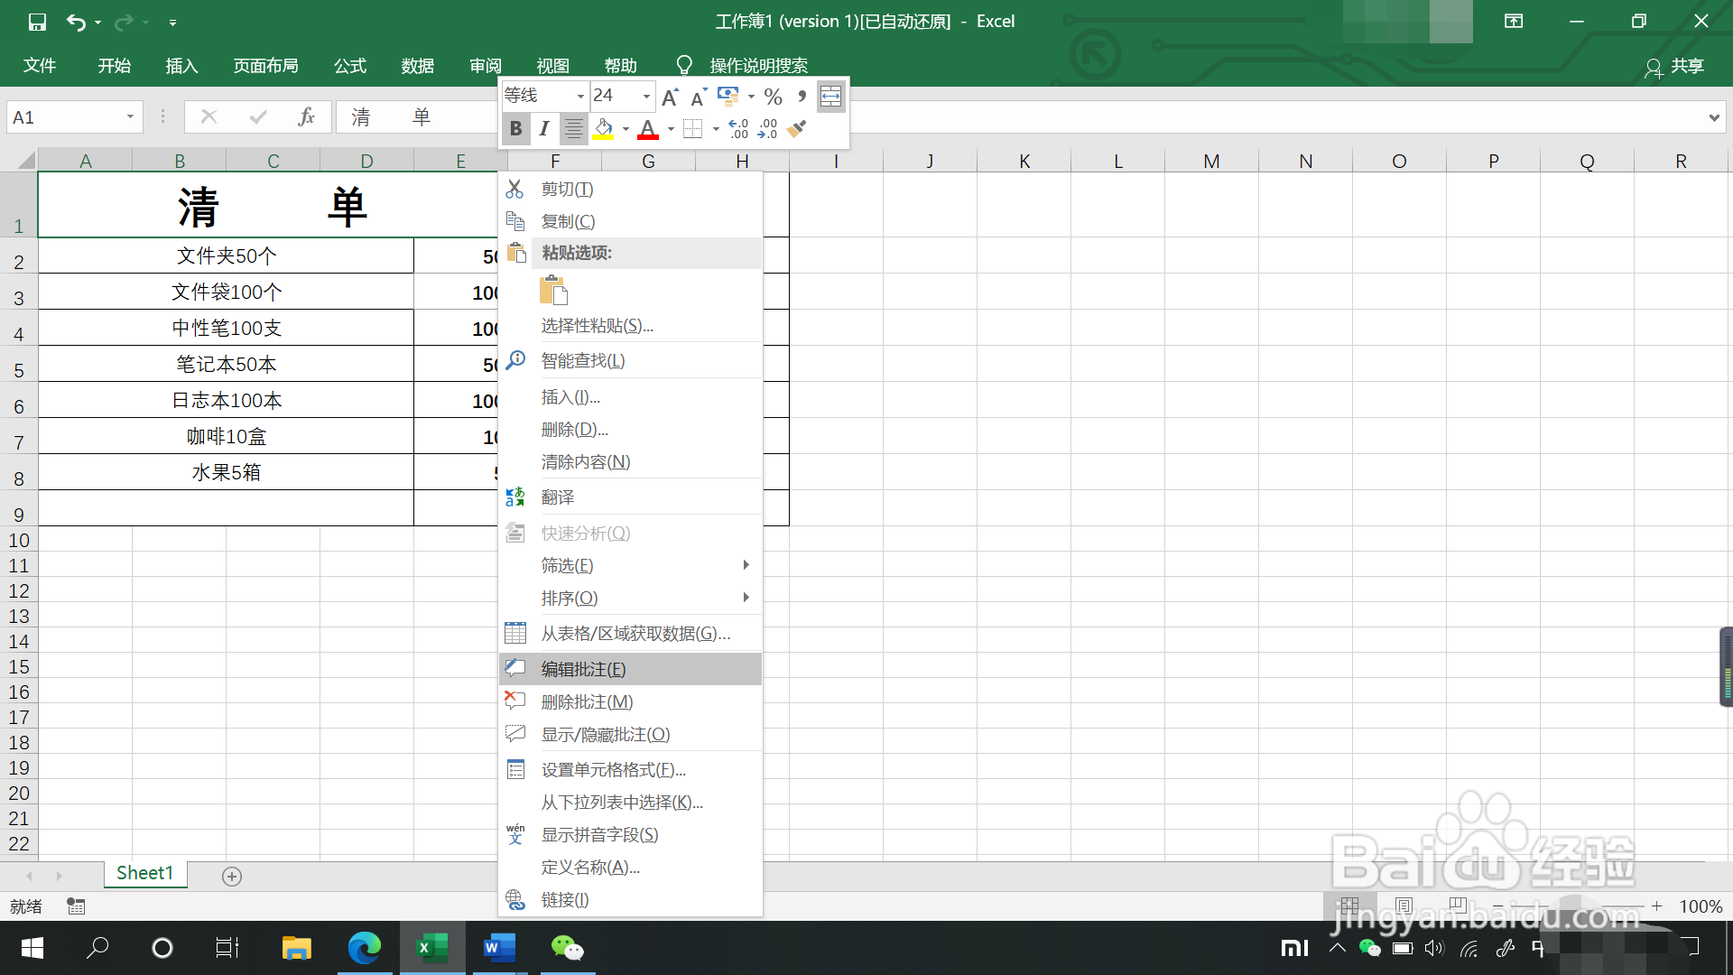Screen dimensions: 1733x975
Task: Expand the 等线 font name dropdown
Action: coord(580,96)
